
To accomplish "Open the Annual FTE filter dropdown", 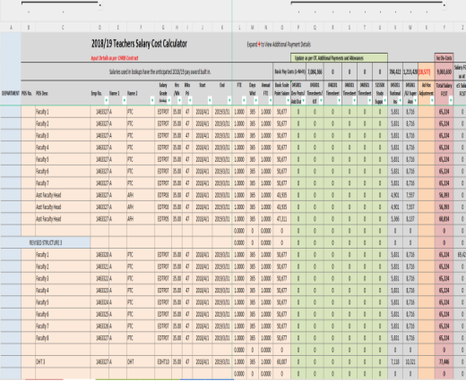I will click(271, 100).
